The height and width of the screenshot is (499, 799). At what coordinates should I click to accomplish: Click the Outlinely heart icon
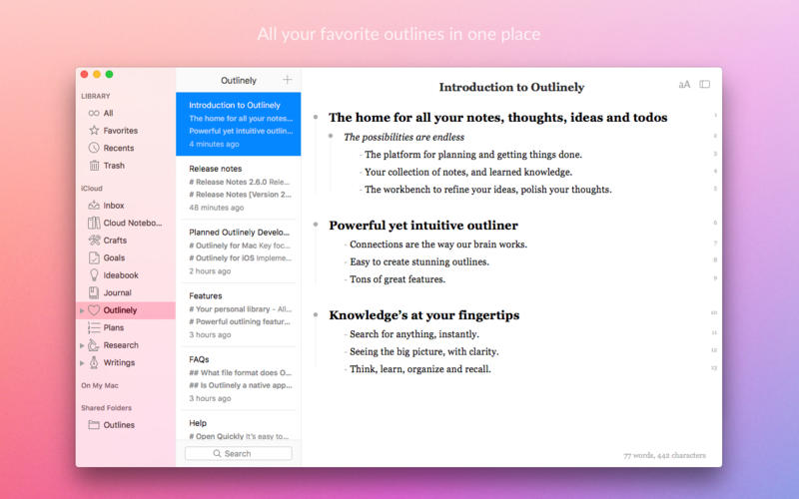[x=94, y=310]
